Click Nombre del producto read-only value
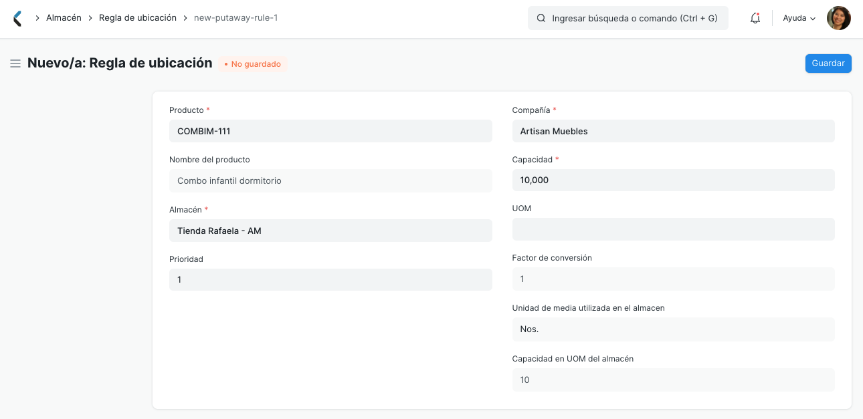The height and width of the screenshot is (419, 863). 330,180
